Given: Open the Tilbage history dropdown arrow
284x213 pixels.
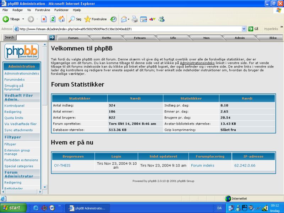Looking at the screenshot, I should coord(23,19).
